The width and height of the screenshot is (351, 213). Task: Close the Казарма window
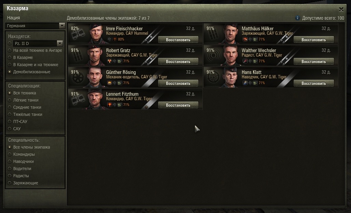(341, 10)
